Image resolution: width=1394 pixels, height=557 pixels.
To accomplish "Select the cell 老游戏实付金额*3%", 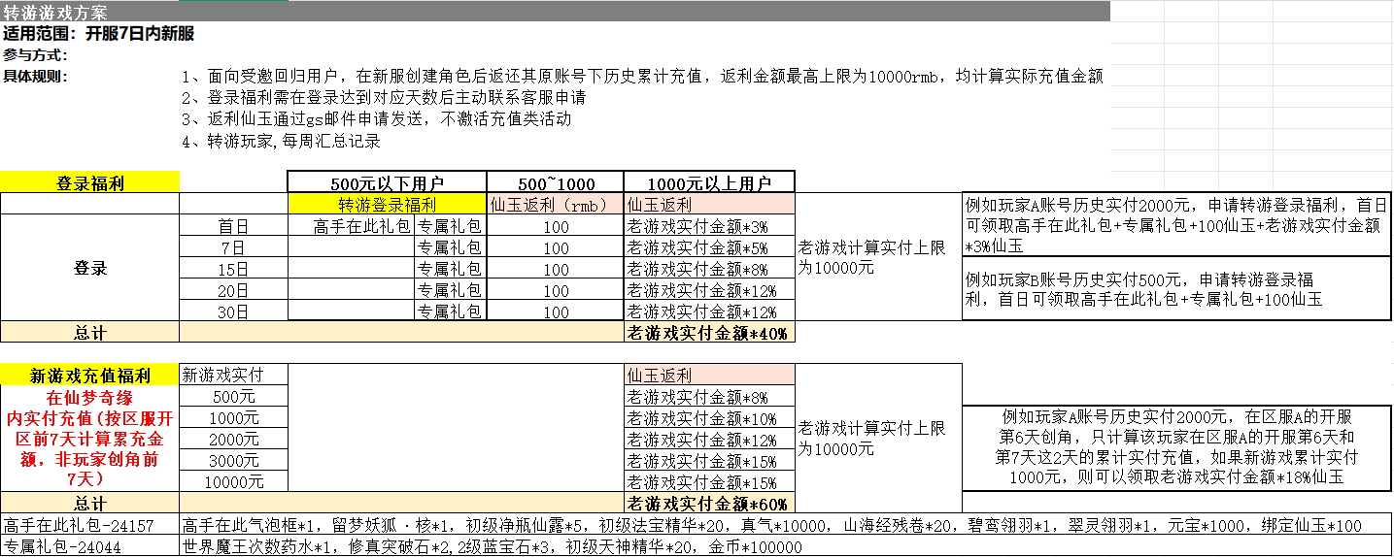I will coord(709,226).
